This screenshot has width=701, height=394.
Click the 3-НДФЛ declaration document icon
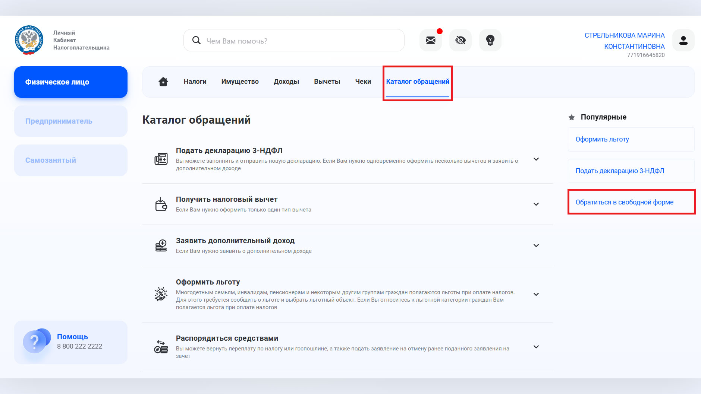pyautogui.click(x=161, y=159)
